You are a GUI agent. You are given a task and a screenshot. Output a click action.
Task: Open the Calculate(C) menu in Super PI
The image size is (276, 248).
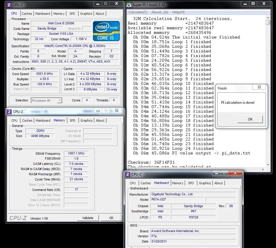tap(138, 12)
